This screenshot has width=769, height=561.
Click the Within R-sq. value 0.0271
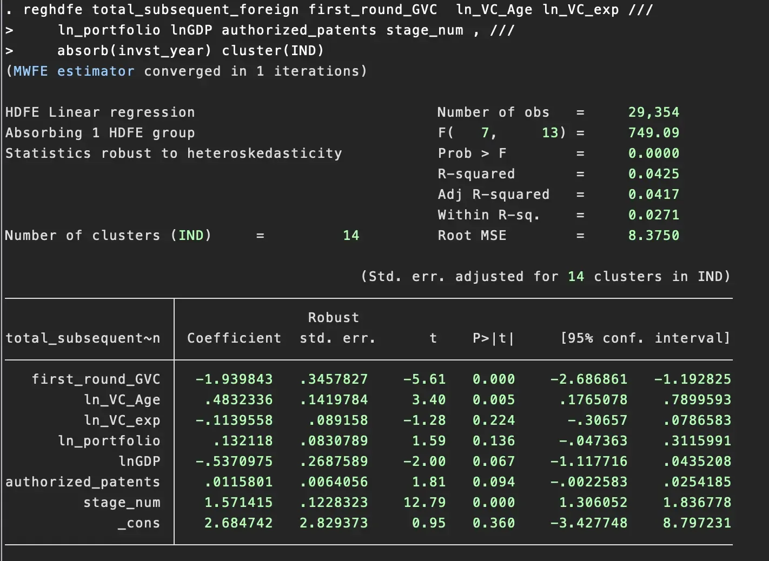point(653,215)
